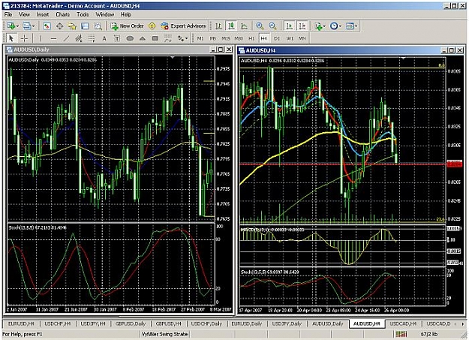This screenshot has height=340, width=469.
Task: Open the File menu
Action: click(8, 14)
